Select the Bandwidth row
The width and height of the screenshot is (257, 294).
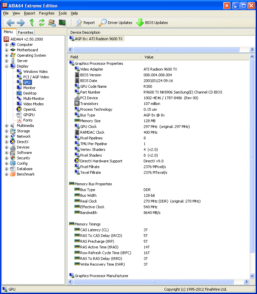[x=159, y=213]
